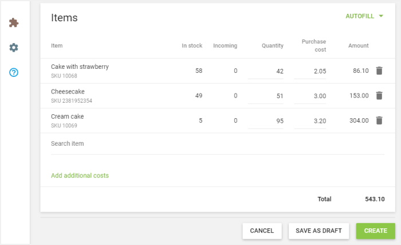Expand the Autofill dropdown menu

(359, 16)
